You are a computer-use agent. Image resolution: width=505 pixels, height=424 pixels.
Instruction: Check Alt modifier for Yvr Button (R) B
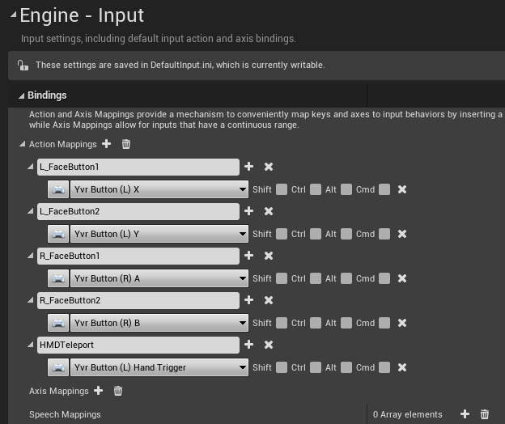pyautogui.click(x=346, y=323)
